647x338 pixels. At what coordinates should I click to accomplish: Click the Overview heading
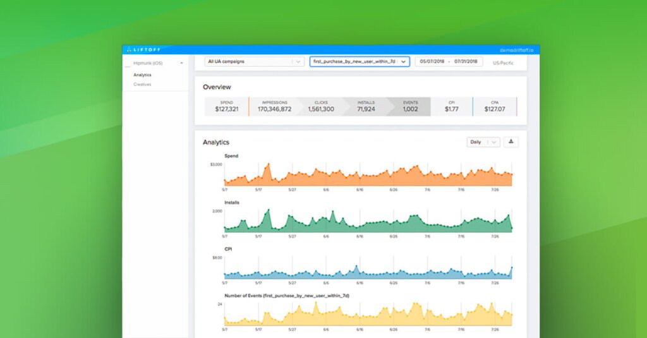point(217,87)
